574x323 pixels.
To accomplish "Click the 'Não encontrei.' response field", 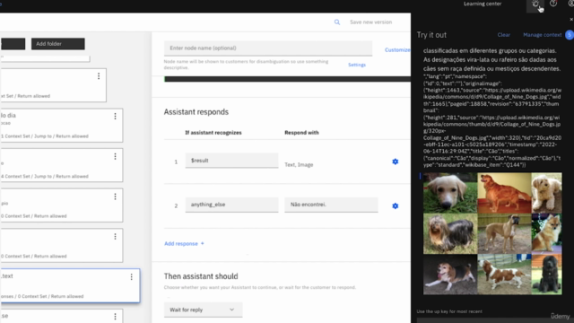I will coord(331,205).
